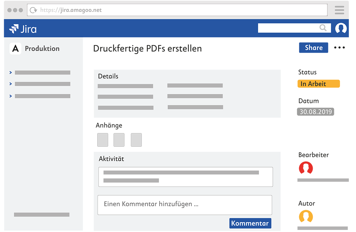Open the first attachment thumbnail under Anhänge
356x232 pixels.
click(x=102, y=140)
